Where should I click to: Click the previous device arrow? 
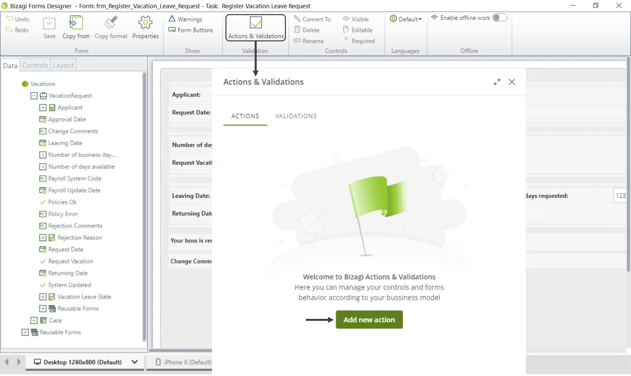coord(7,362)
